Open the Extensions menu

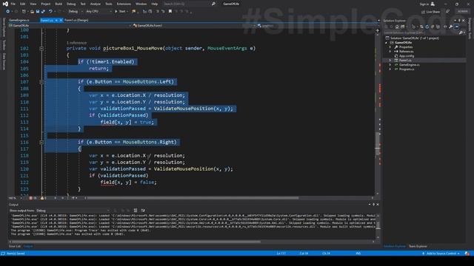pyautogui.click(x=124, y=4)
